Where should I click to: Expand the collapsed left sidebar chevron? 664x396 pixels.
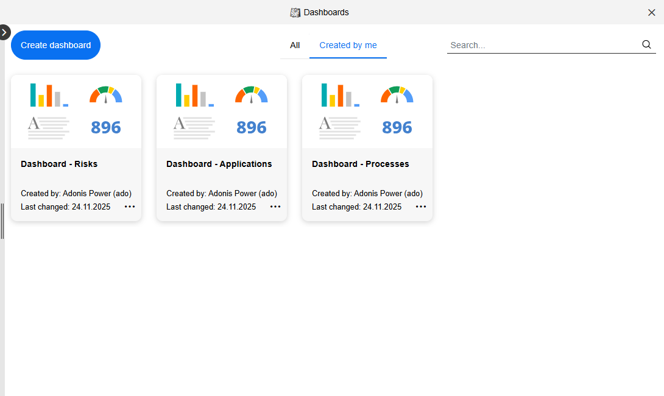point(4,32)
